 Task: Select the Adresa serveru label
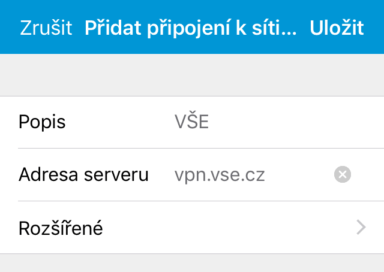pos(83,175)
